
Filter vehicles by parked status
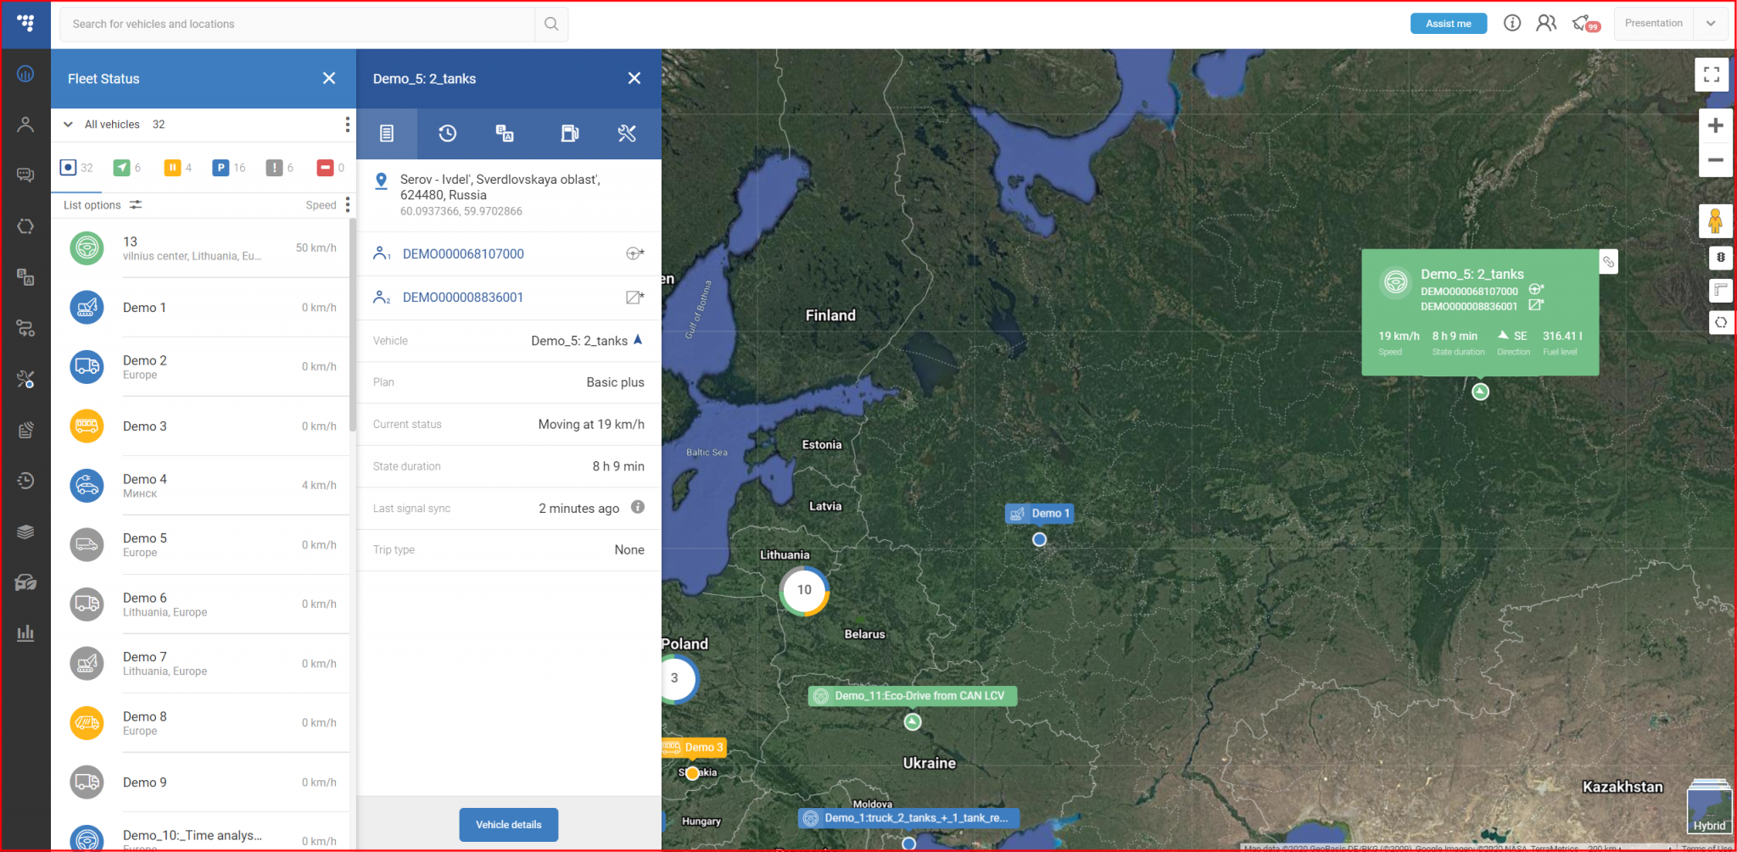pos(221,168)
